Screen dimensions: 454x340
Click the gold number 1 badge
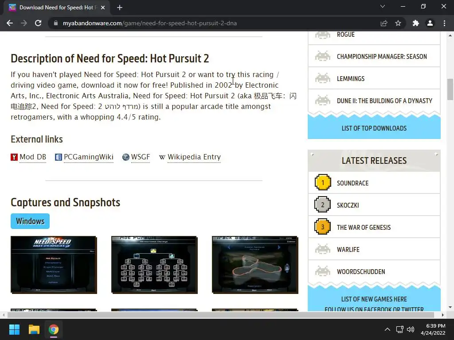tap(323, 182)
